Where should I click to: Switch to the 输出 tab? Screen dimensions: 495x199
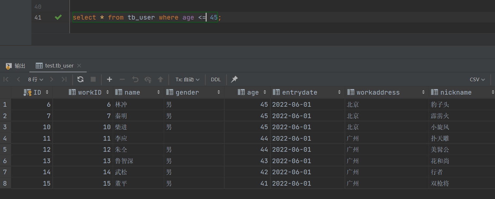click(16, 66)
